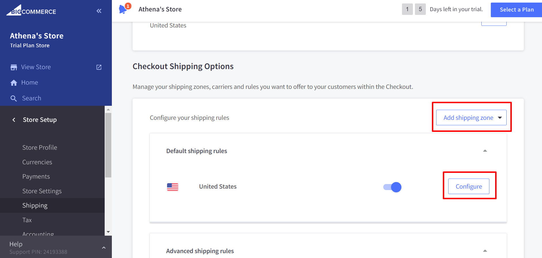The width and height of the screenshot is (542, 258).
Task: Click the Select a Plan button
Action: [x=516, y=10]
